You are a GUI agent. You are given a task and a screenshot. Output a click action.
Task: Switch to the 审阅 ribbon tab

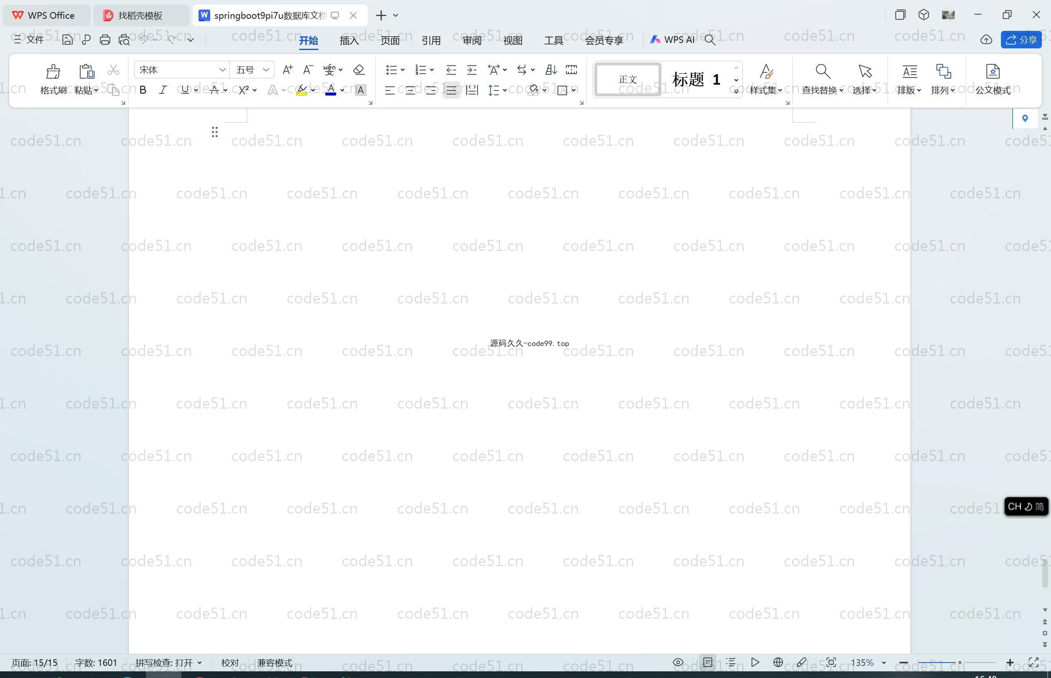(472, 40)
